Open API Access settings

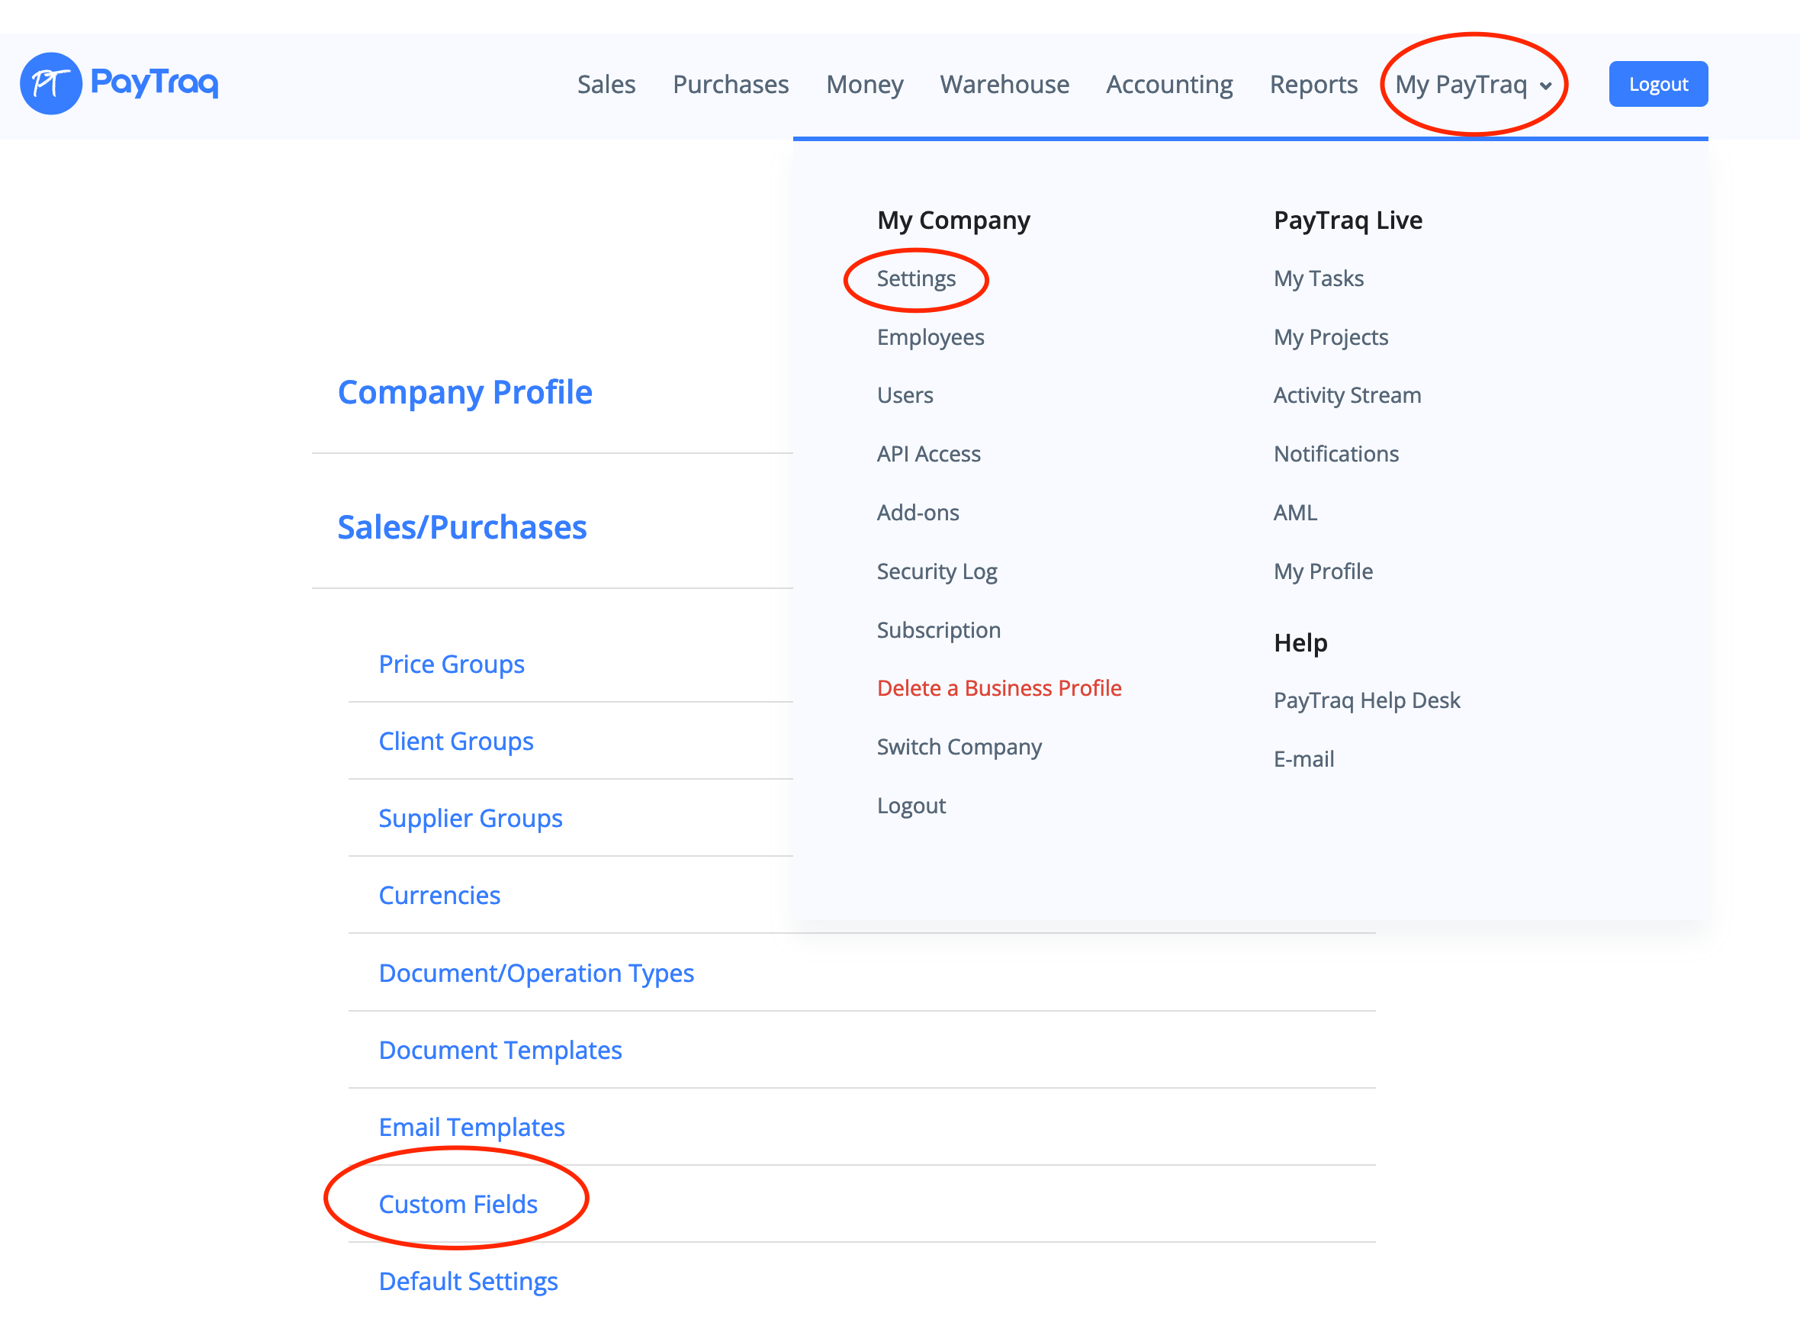pyautogui.click(x=929, y=454)
